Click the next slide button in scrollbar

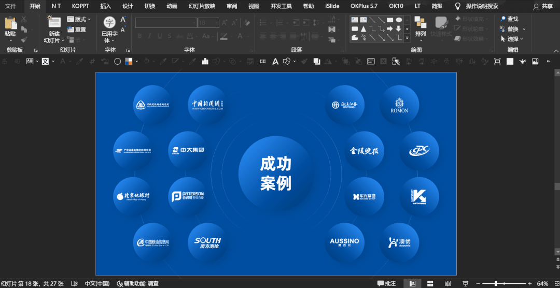tap(557, 267)
